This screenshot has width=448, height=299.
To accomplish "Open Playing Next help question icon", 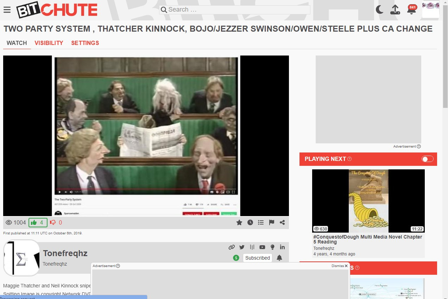I will pyautogui.click(x=349, y=159).
